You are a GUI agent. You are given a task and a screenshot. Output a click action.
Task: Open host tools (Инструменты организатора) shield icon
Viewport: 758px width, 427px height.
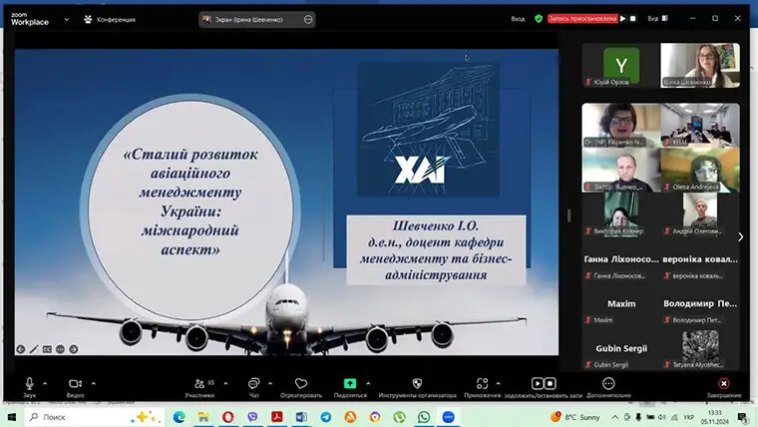(x=417, y=383)
